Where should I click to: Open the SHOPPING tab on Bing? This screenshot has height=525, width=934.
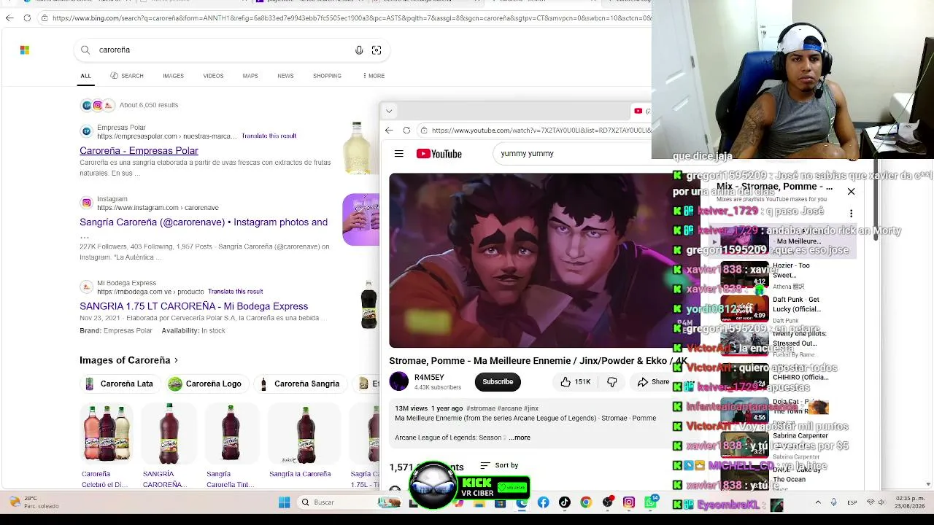tap(327, 76)
